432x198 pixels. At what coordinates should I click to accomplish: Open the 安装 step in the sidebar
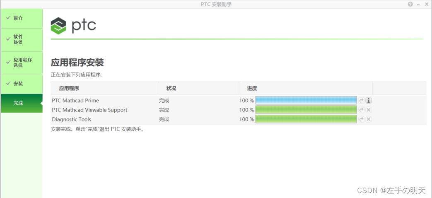point(22,84)
